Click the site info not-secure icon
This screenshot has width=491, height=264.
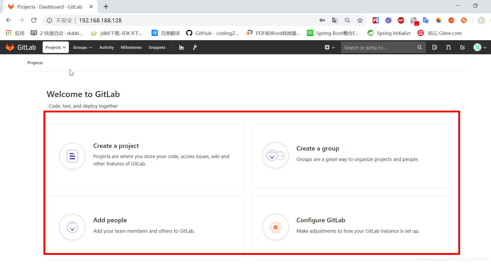(49, 20)
